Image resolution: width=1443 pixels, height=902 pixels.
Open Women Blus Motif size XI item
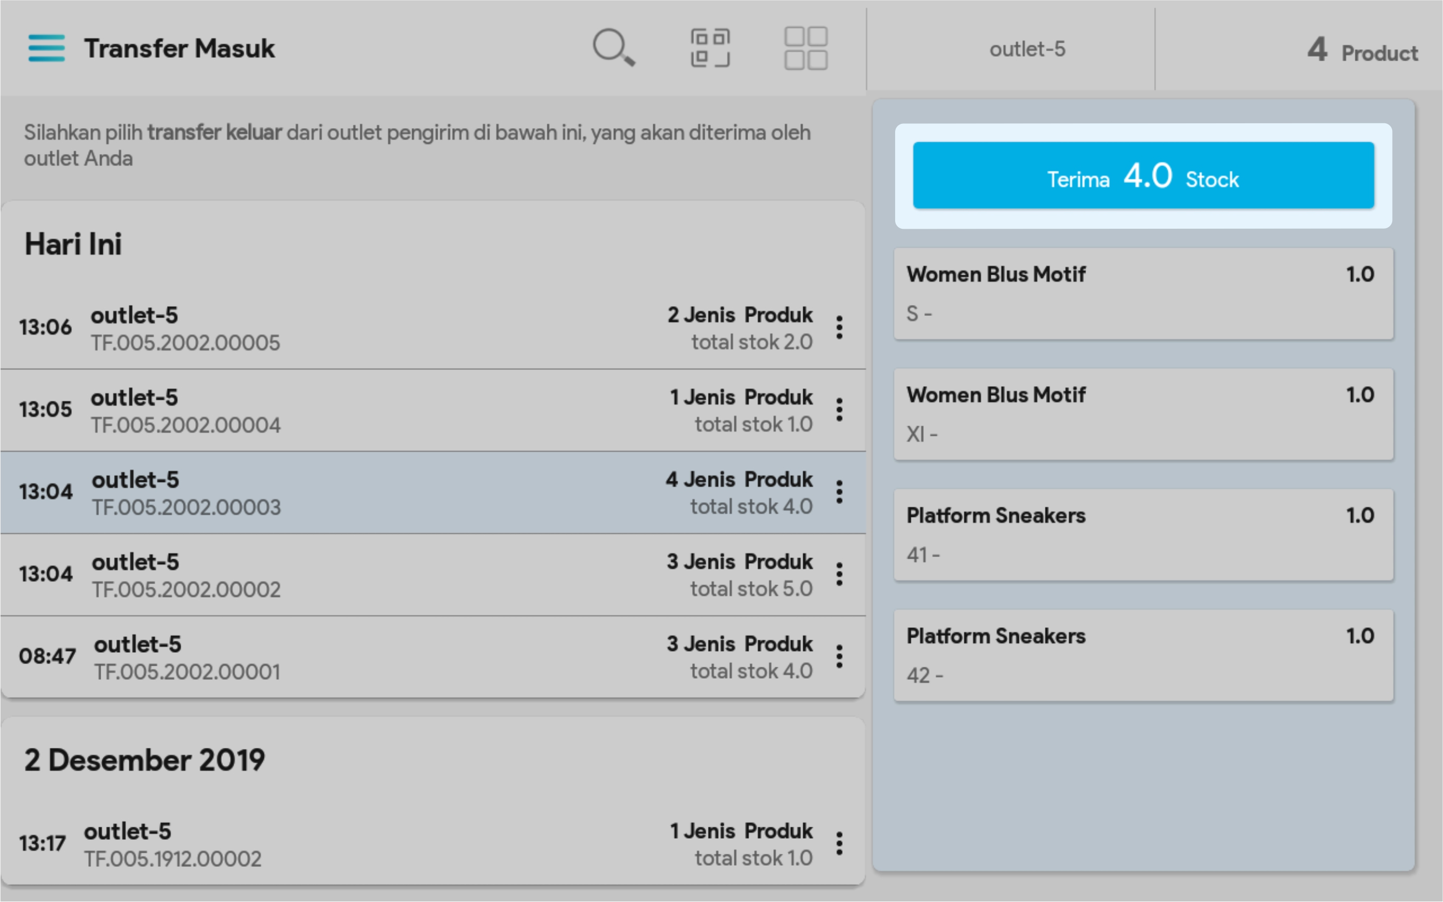coord(1143,414)
